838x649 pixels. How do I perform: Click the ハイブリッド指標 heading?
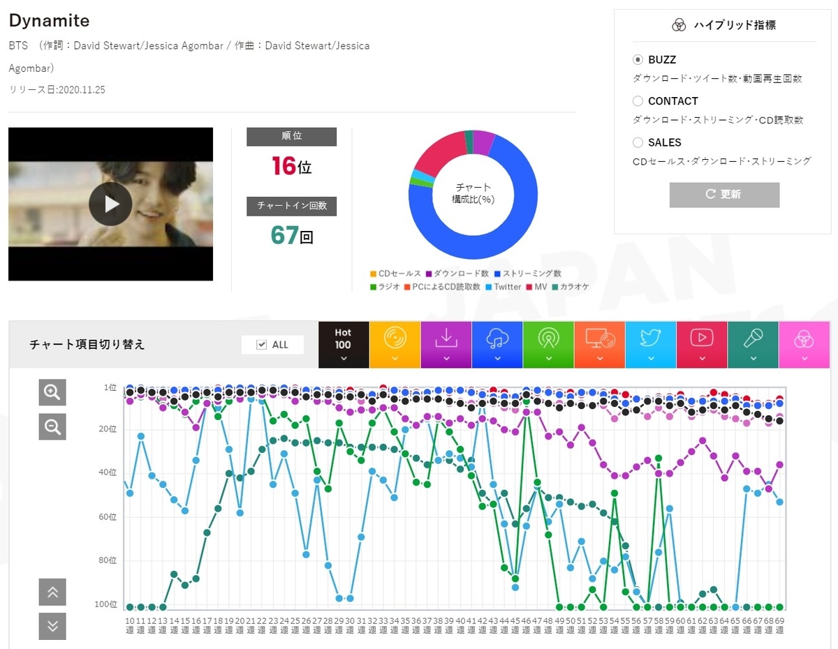(735, 25)
